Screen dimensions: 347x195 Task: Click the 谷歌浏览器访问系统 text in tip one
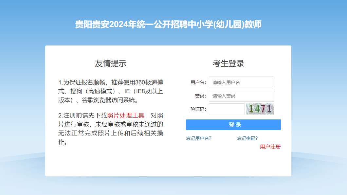tap(108, 100)
